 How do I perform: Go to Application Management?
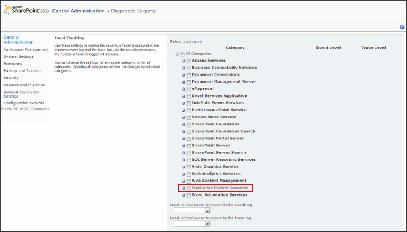[x=26, y=49]
